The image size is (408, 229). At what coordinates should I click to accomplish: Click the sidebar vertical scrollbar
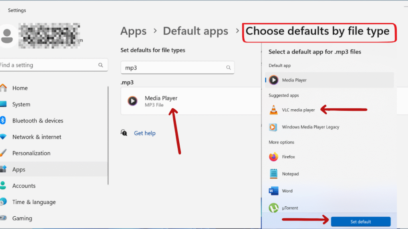pos(108,136)
